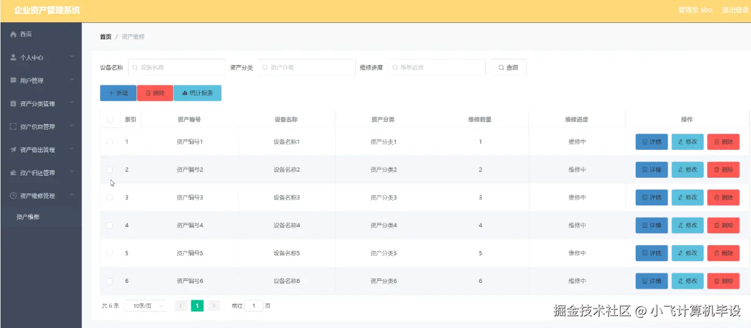This screenshot has height=328, width=751.
Task: Click 删除 for row 资产编号6
Action: coord(723,281)
